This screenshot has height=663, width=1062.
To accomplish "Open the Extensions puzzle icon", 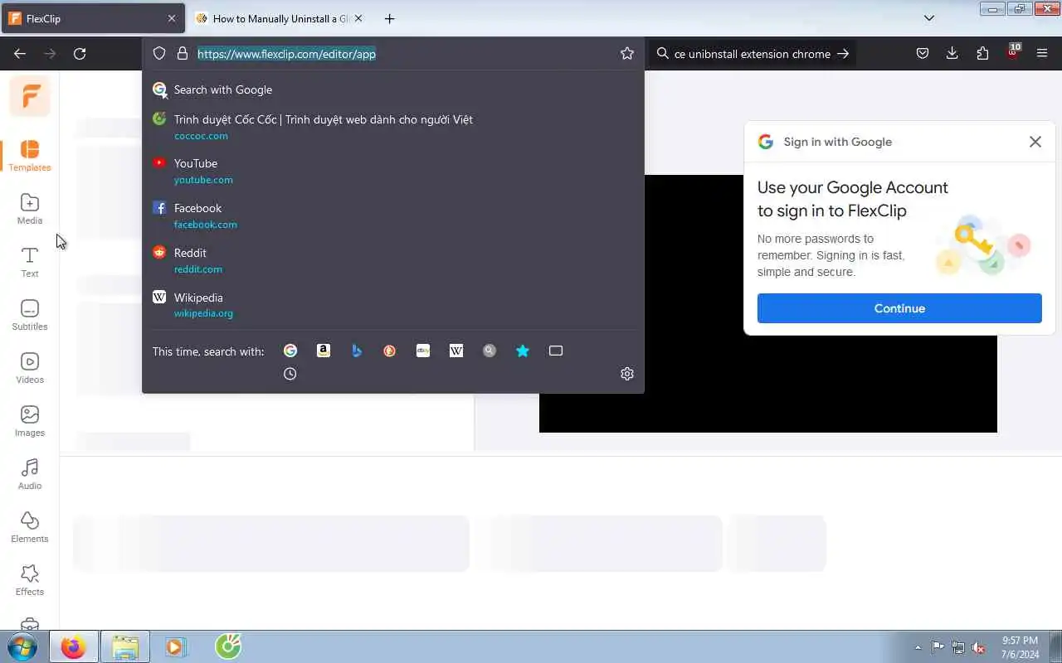I will click(982, 54).
